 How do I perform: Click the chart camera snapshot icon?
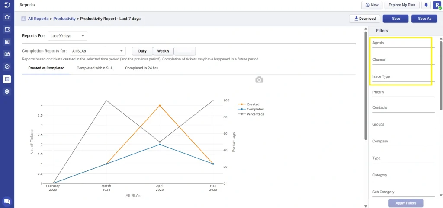click(259, 80)
